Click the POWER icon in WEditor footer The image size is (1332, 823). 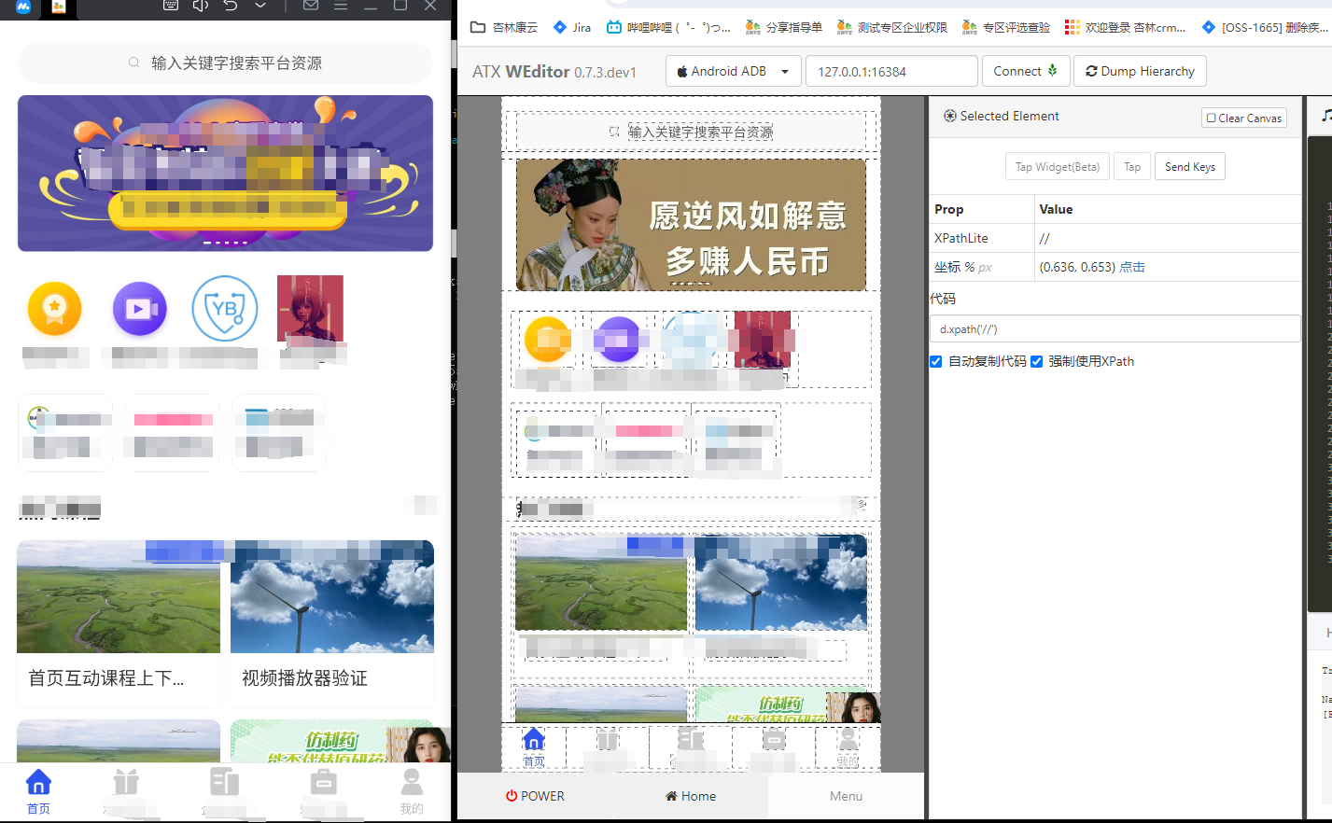(533, 796)
